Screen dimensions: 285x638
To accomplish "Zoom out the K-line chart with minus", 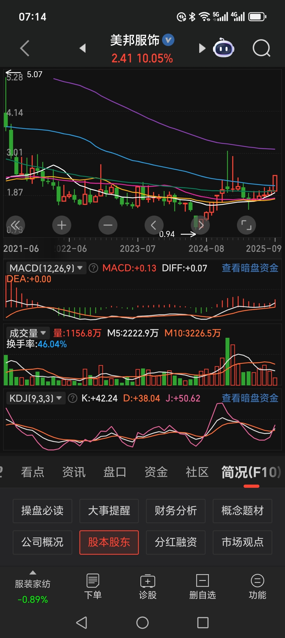I will click(108, 225).
